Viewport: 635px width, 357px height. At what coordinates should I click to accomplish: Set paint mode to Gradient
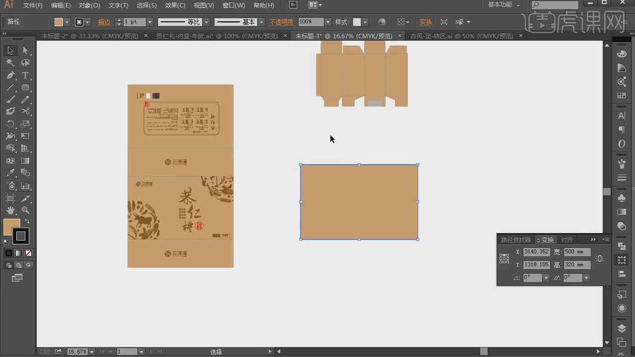[x=18, y=253]
